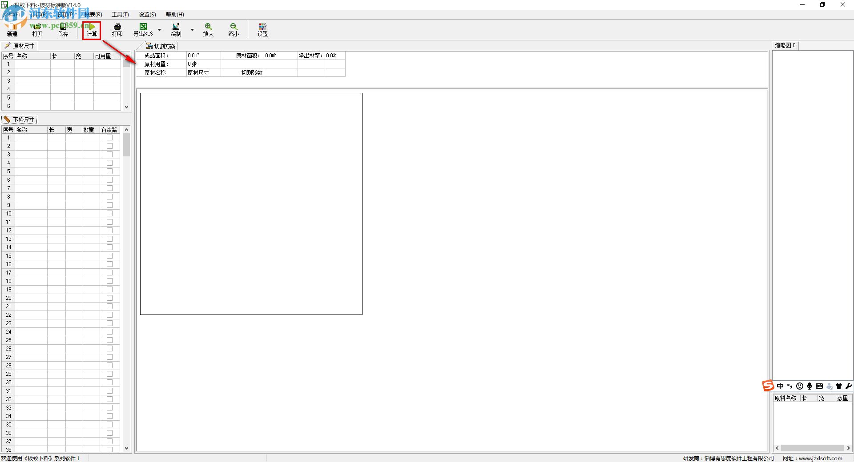Enable the 有纹路 checkbox for row 8
The image size is (854, 462).
tap(109, 197)
